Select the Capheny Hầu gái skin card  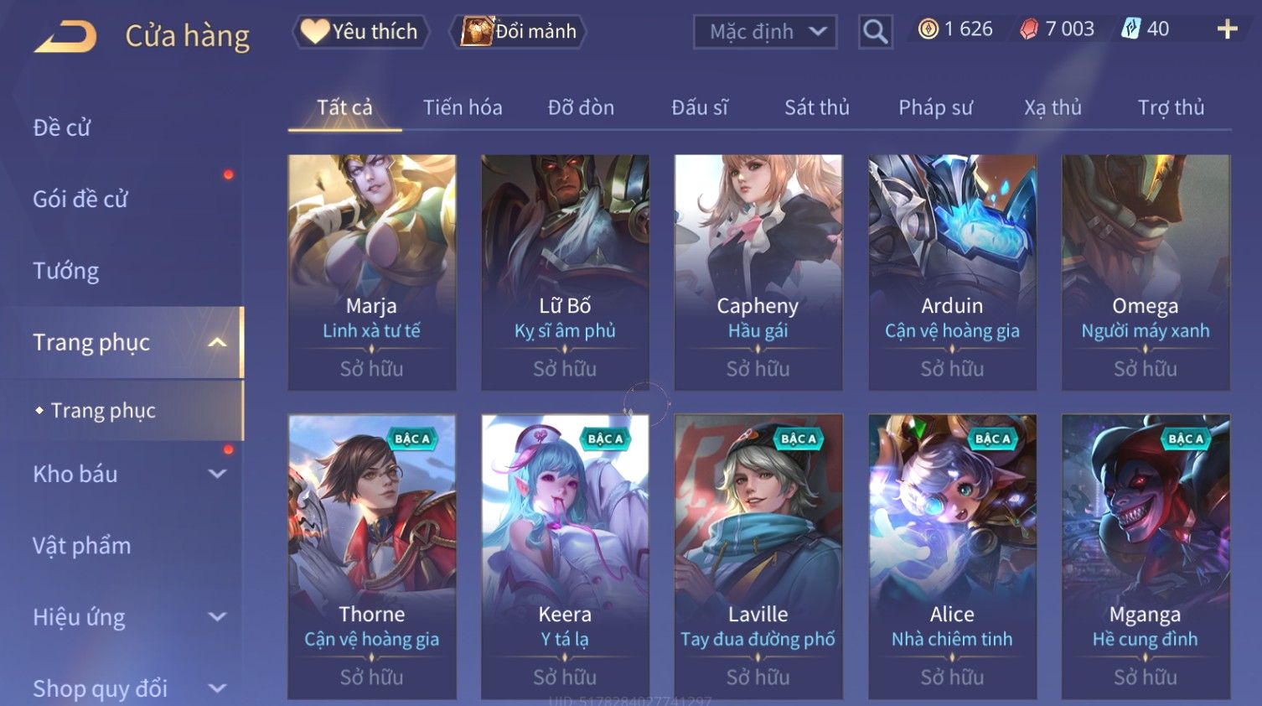tap(758, 272)
